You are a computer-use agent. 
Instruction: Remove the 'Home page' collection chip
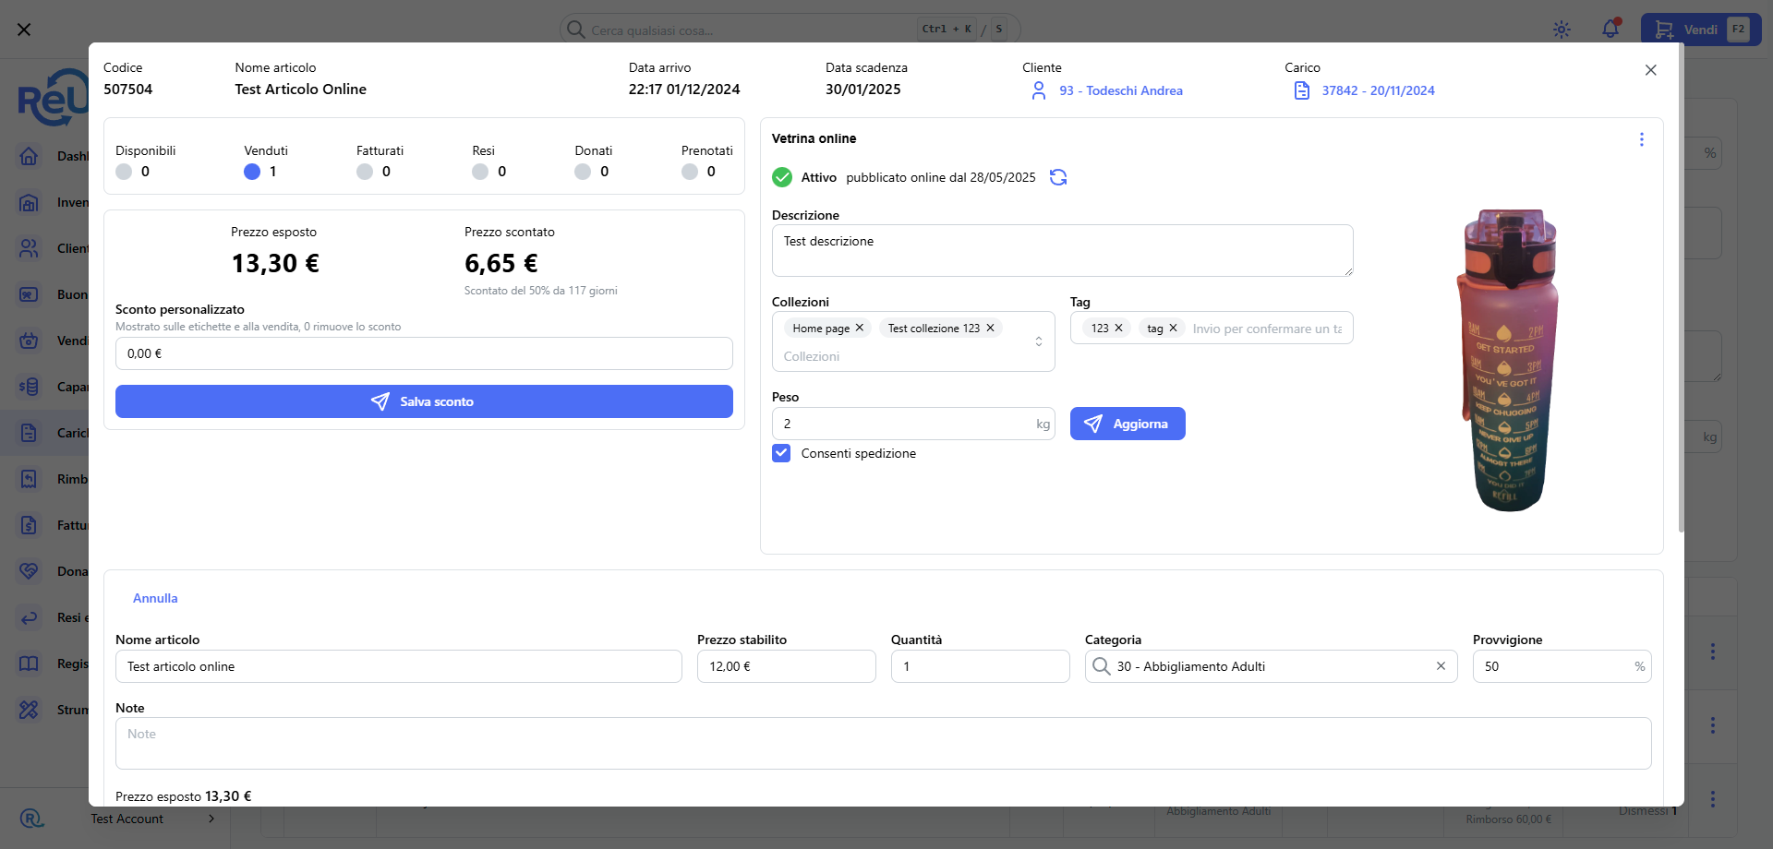(x=860, y=328)
